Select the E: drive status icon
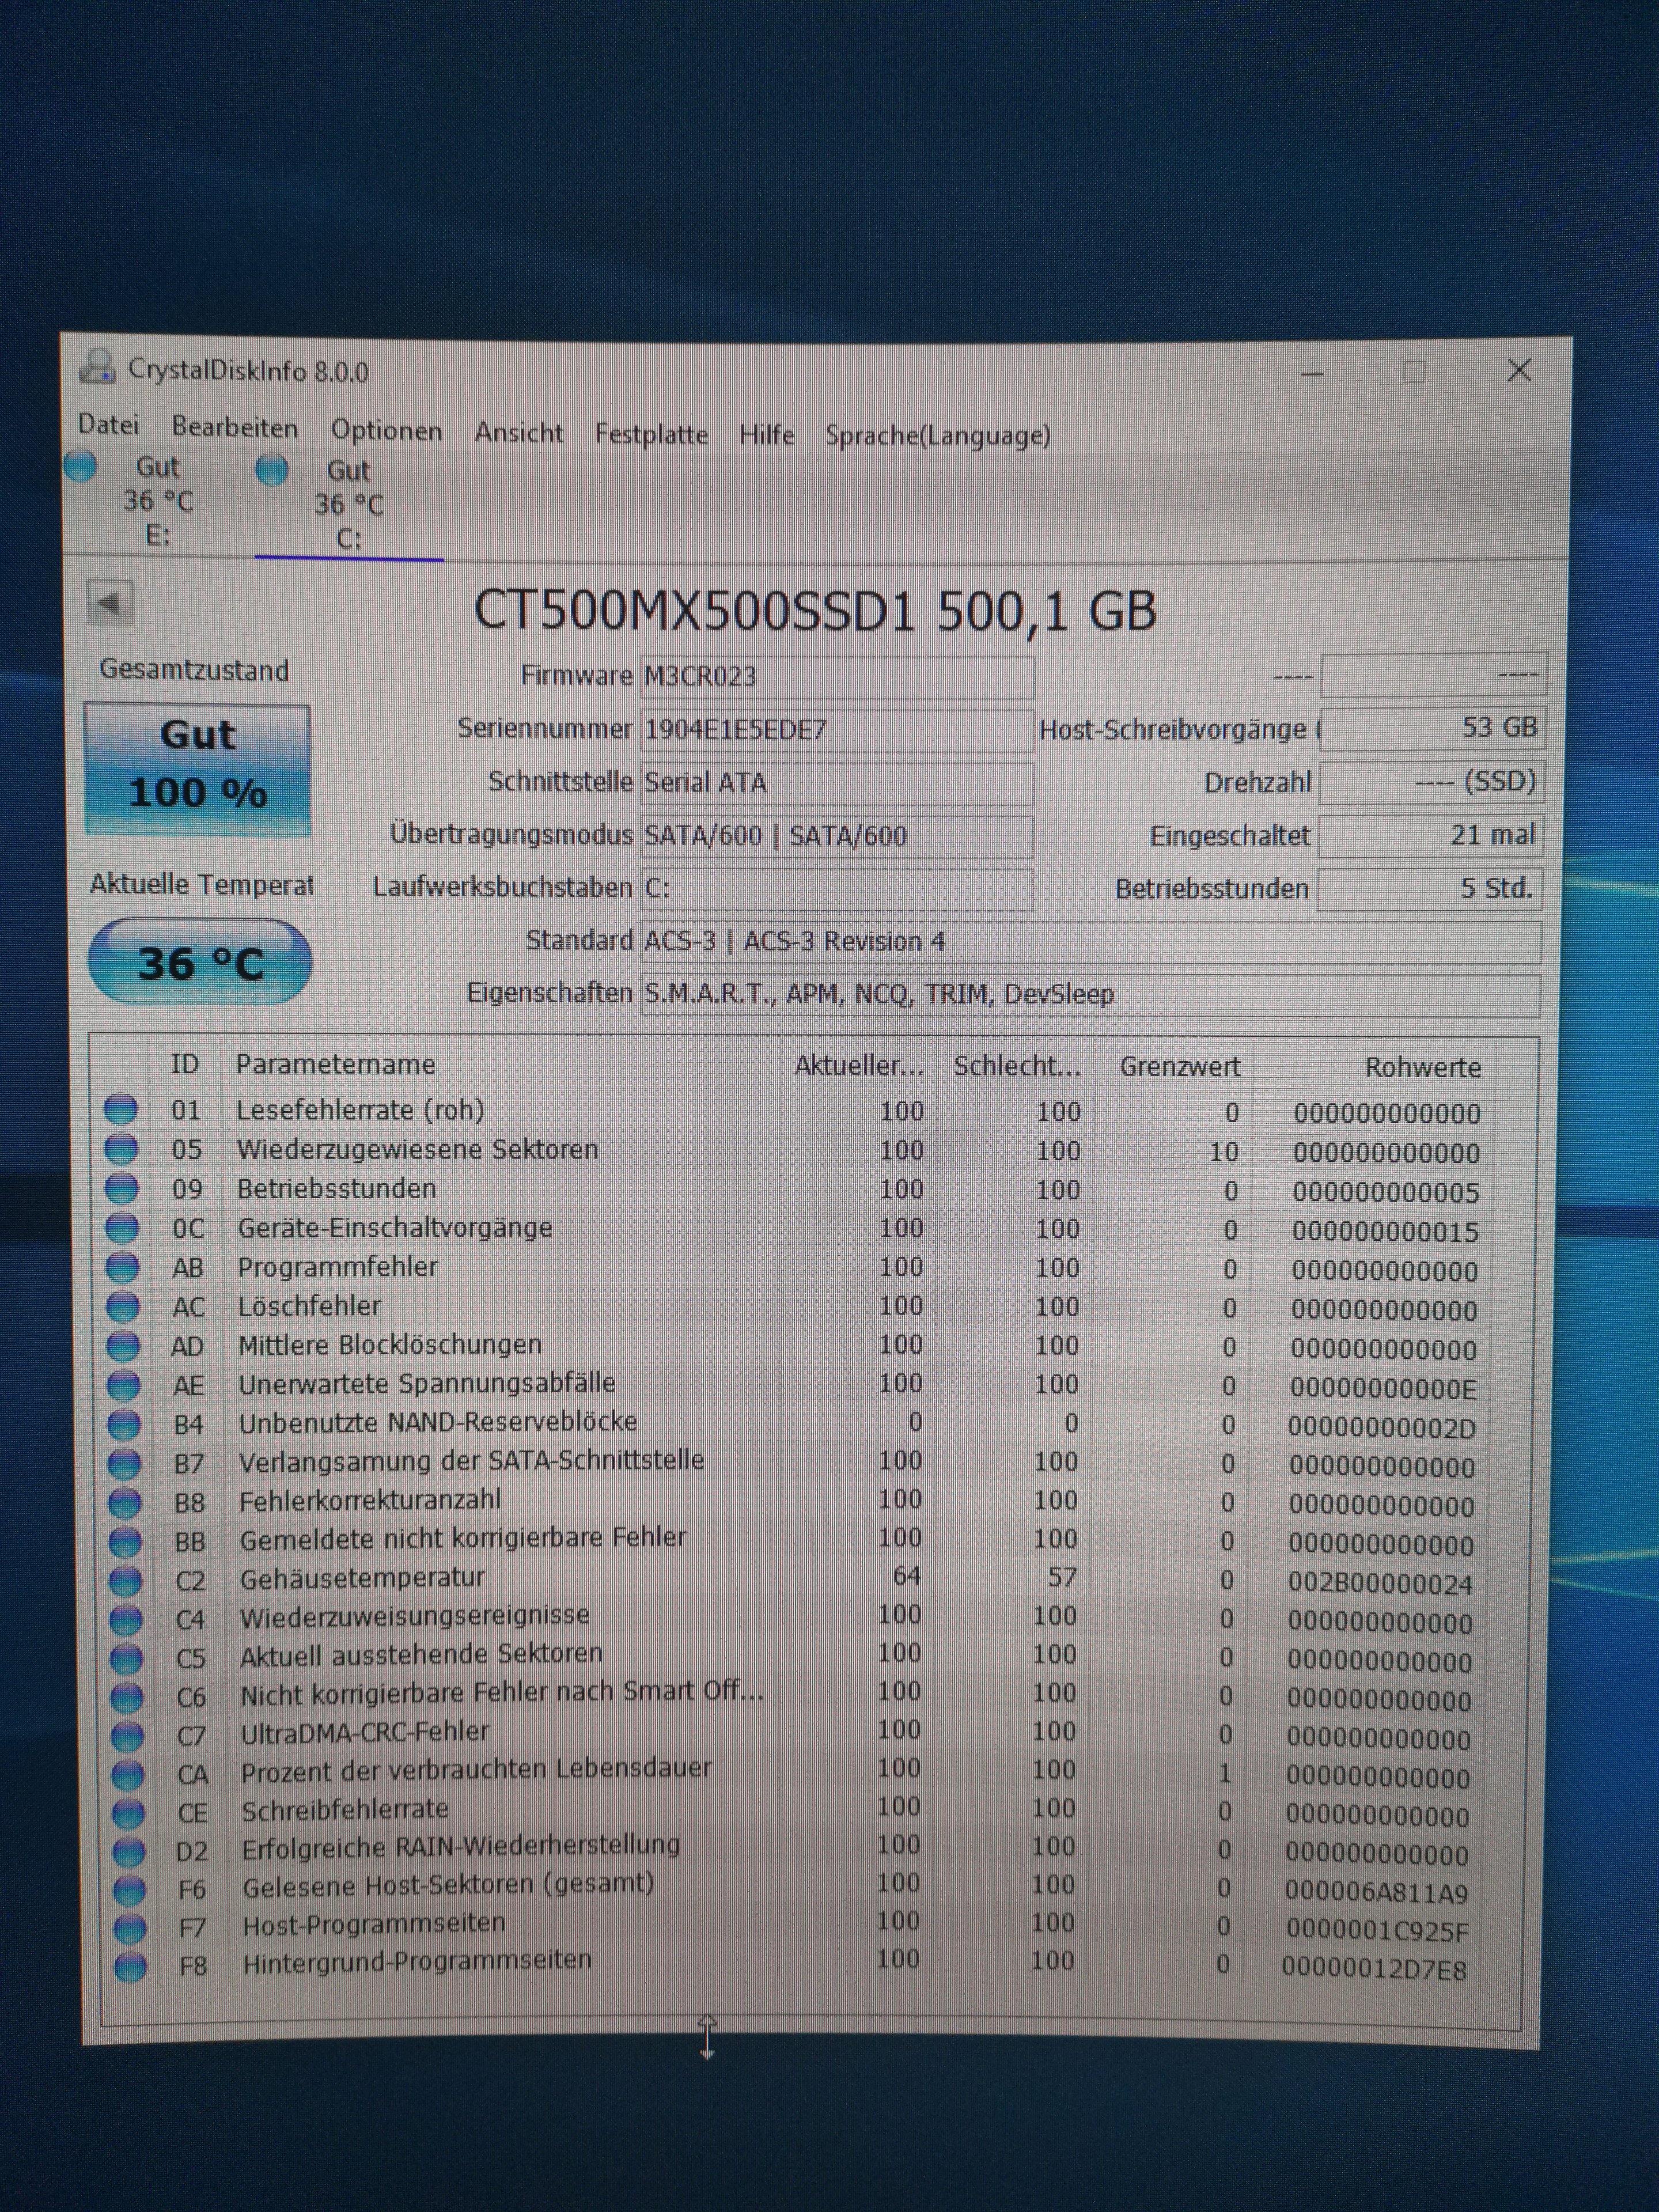Image resolution: width=1659 pixels, height=2212 pixels. pyautogui.click(x=81, y=466)
